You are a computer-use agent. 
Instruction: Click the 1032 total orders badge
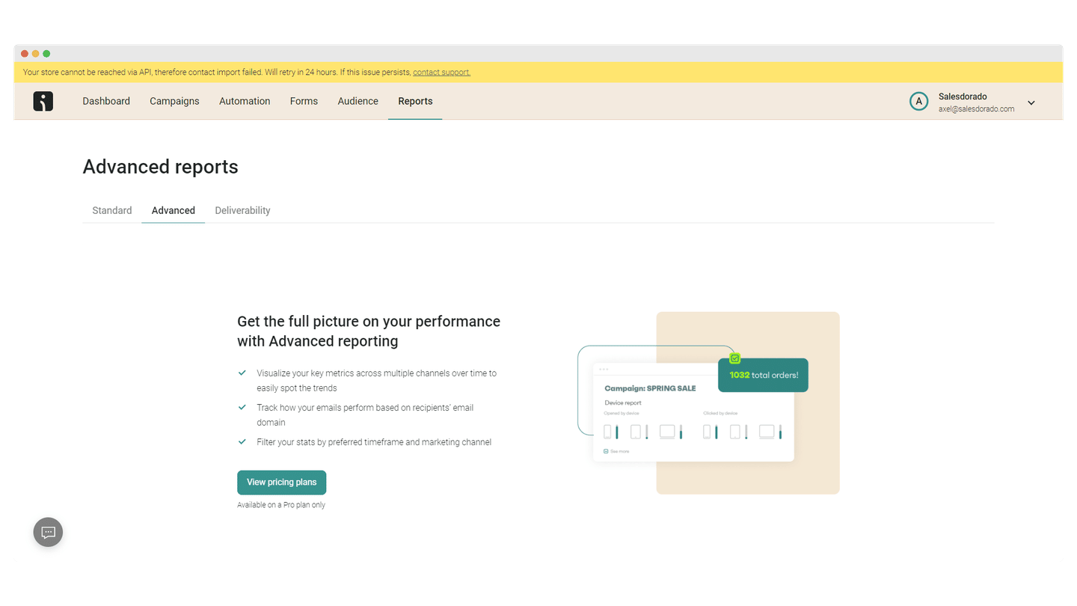coord(763,375)
